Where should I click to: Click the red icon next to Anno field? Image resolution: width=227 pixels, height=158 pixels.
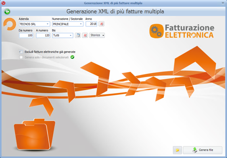coord(102,24)
